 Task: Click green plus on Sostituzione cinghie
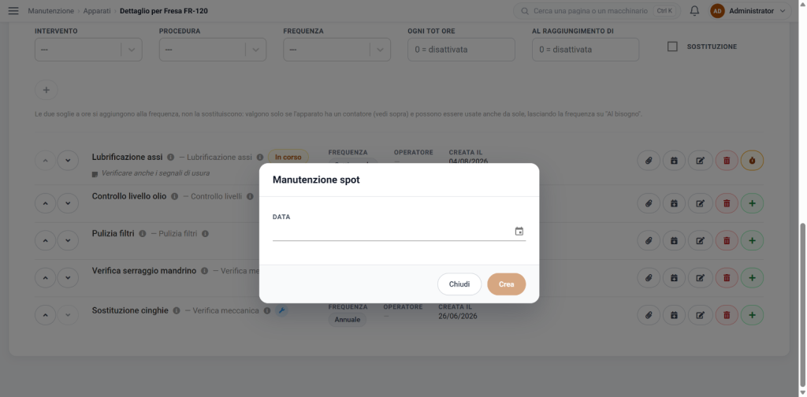point(752,315)
